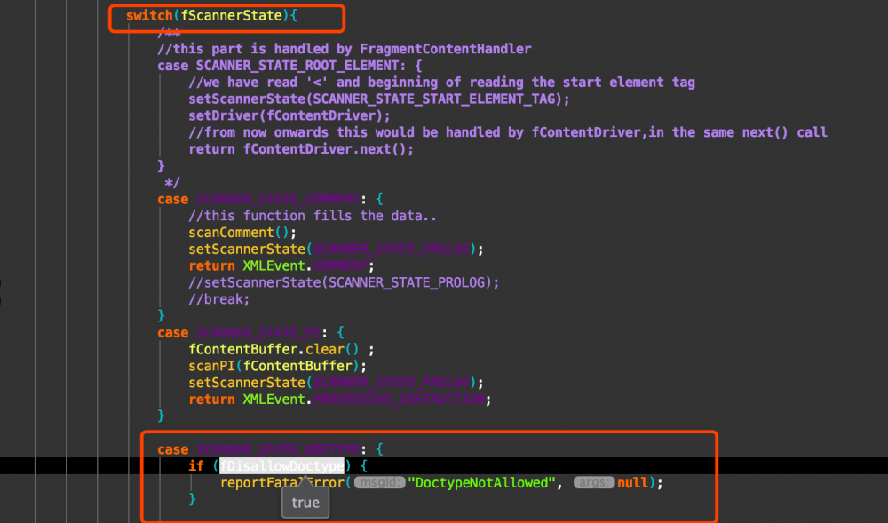Click the "this function fills the data.." comment
Viewport: 888px width, 523px height.
[313, 216]
